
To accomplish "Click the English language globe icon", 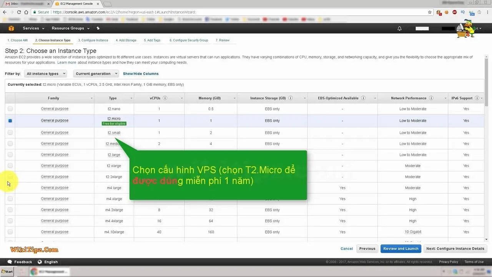I will pyautogui.click(x=40, y=262).
